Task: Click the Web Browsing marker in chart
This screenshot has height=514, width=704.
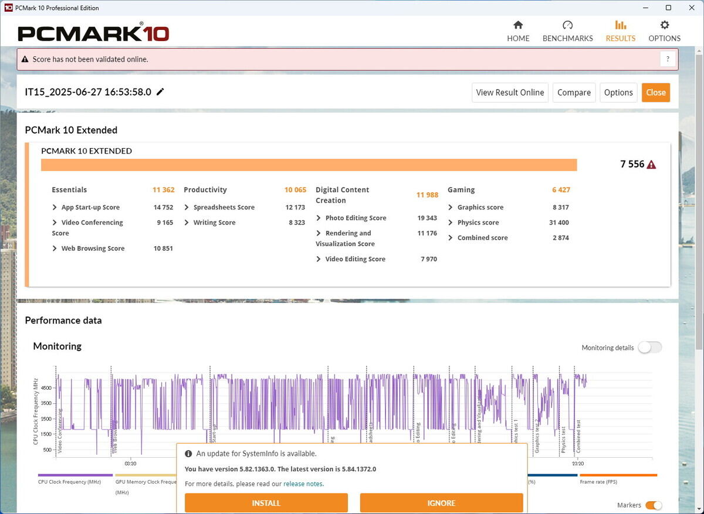Action: [115, 437]
